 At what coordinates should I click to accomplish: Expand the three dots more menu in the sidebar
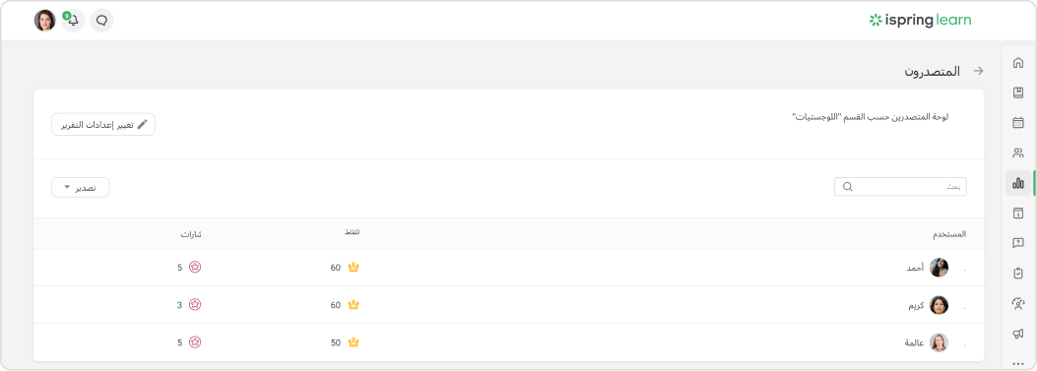pyautogui.click(x=1018, y=364)
